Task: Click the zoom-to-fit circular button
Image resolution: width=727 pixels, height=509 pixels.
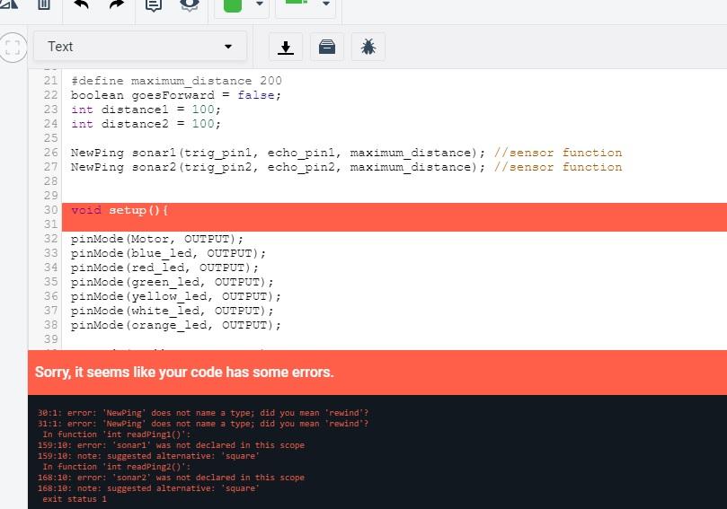Action: (13, 48)
